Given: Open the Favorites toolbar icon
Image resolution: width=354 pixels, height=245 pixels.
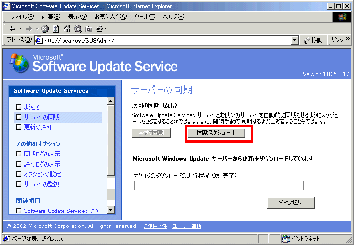Looking at the screenshot, I should pyautogui.click(x=88, y=29).
